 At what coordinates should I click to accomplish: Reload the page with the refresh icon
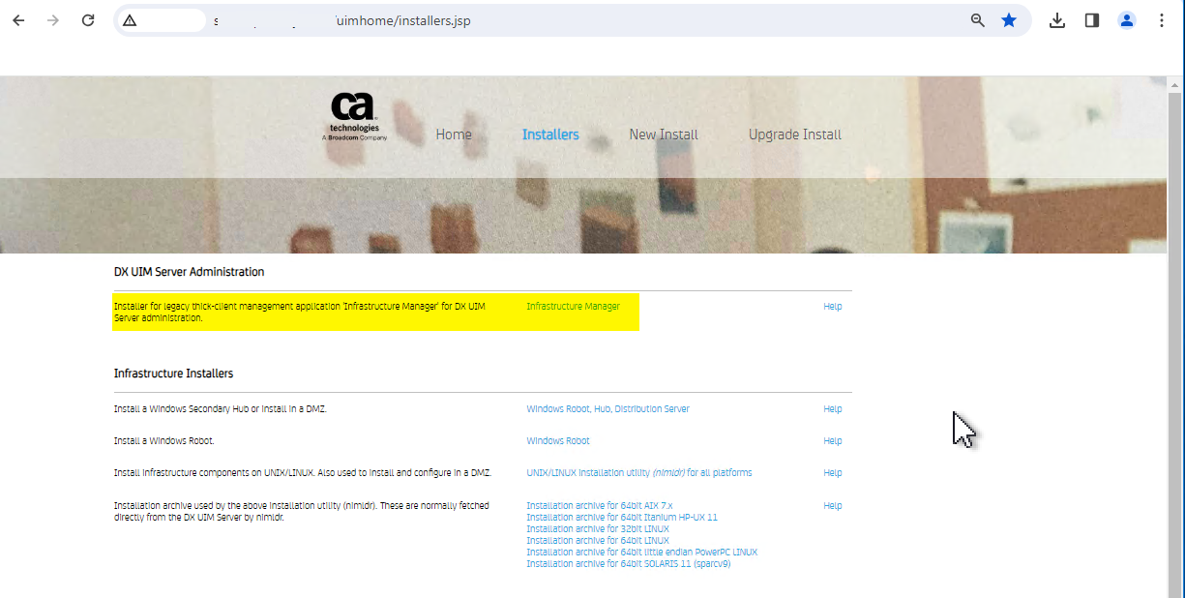coord(88,19)
